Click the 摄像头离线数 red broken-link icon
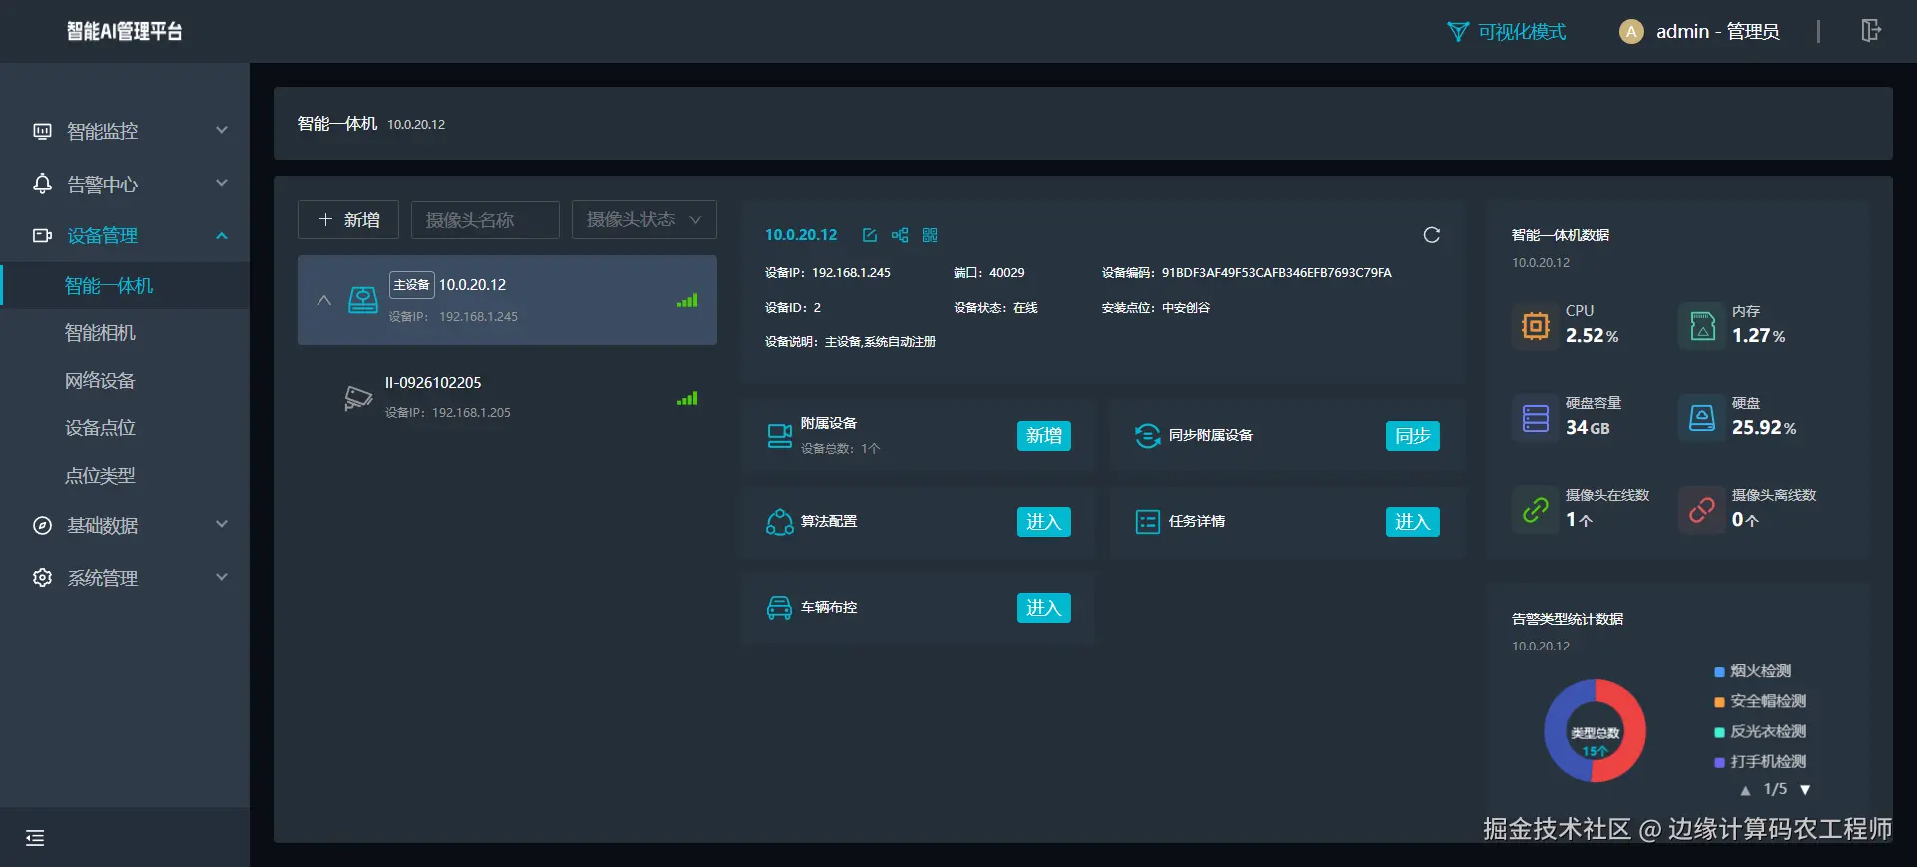Image resolution: width=1917 pixels, height=867 pixels. tap(1702, 510)
